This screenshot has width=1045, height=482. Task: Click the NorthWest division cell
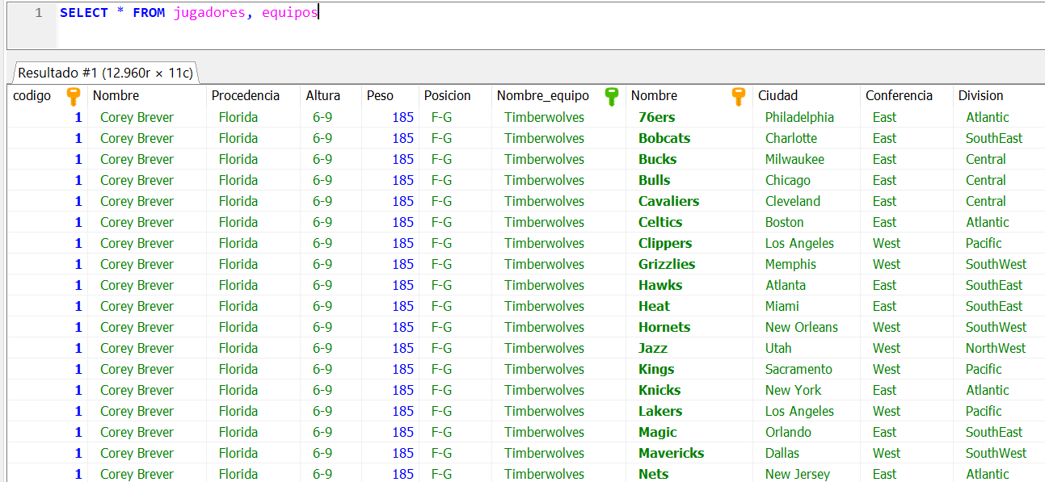point(996,348)
